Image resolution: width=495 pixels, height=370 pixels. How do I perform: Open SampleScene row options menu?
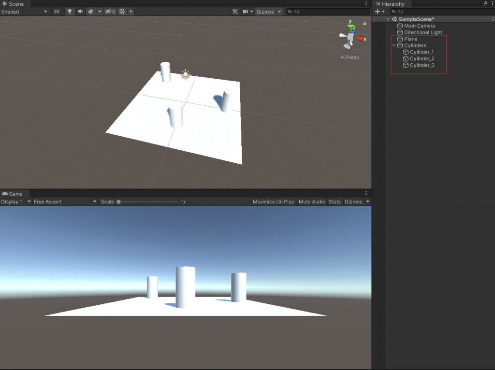(x=493, y=19)
